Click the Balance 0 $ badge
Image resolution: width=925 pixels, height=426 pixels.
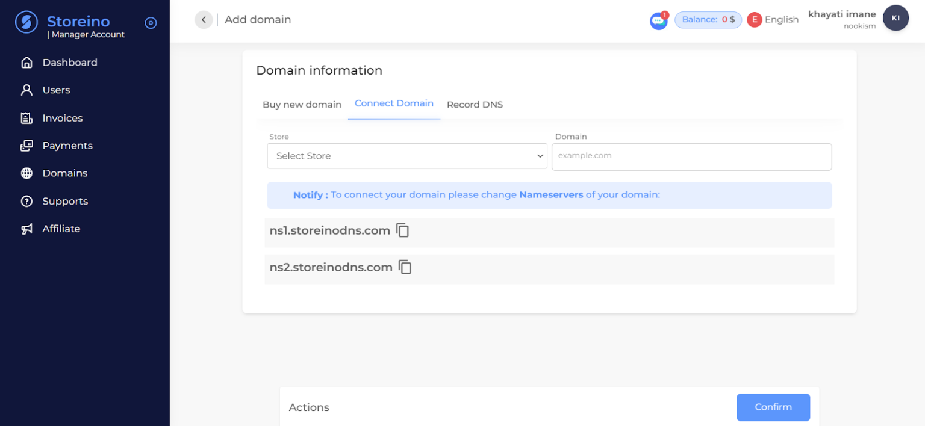click(708, 20)
